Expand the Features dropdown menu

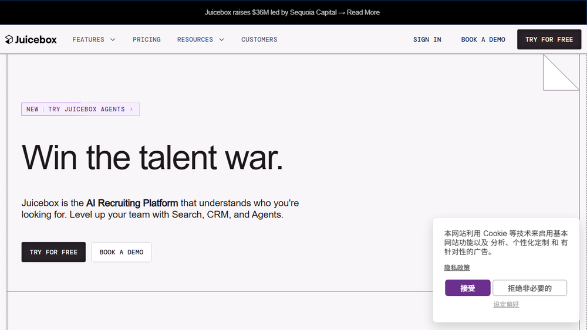coord(93,39)
